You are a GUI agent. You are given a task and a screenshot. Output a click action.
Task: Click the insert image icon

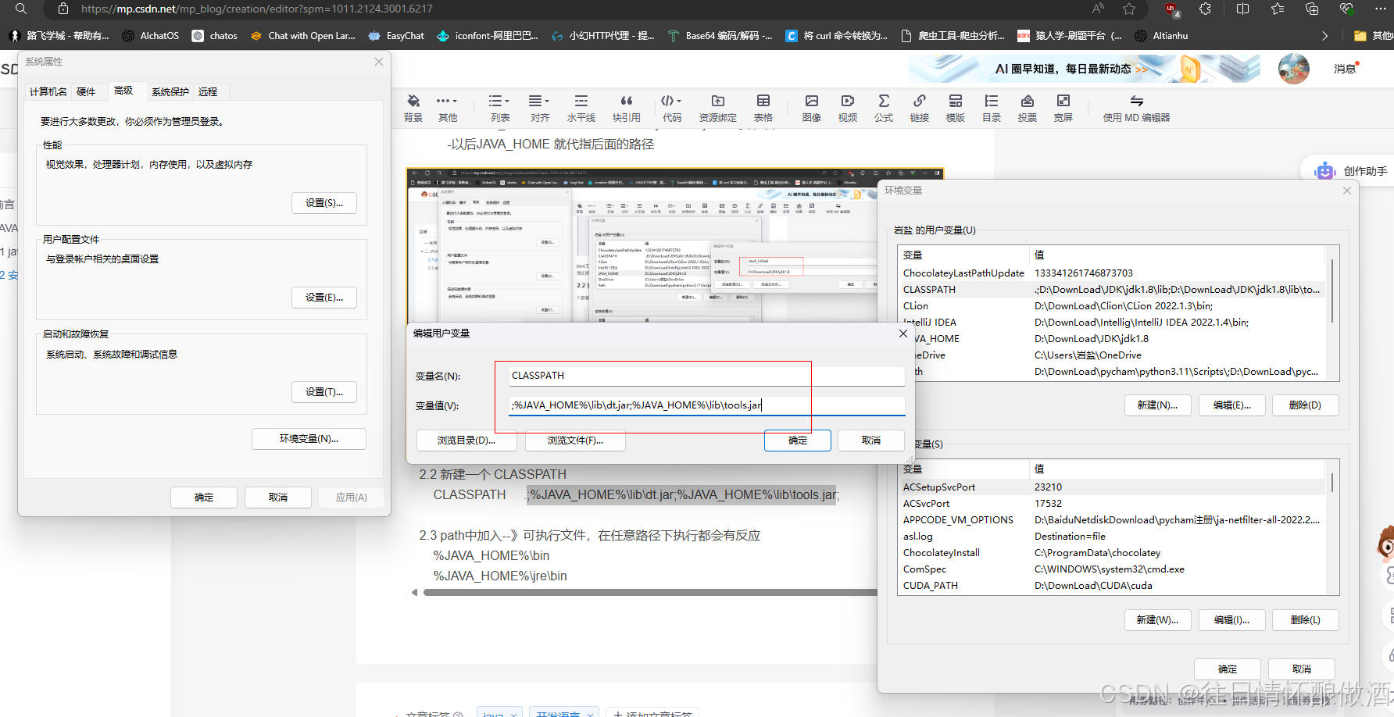[812, 101]
